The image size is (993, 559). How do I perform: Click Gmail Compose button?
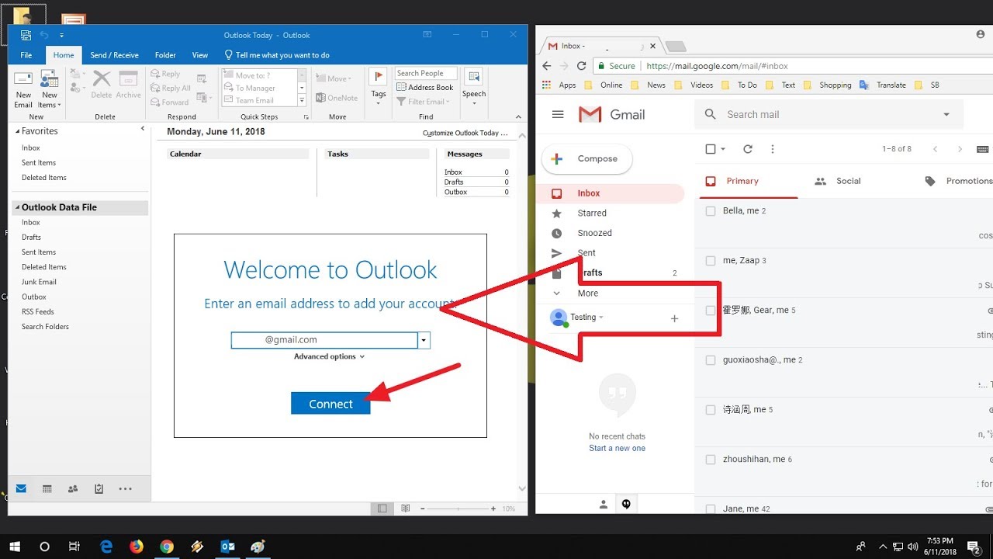coord(586,159)
